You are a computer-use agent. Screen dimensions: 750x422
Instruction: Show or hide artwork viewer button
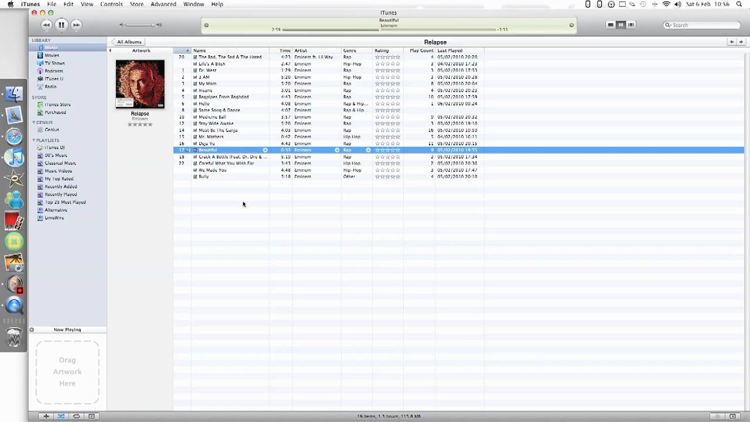pos(91,416)
